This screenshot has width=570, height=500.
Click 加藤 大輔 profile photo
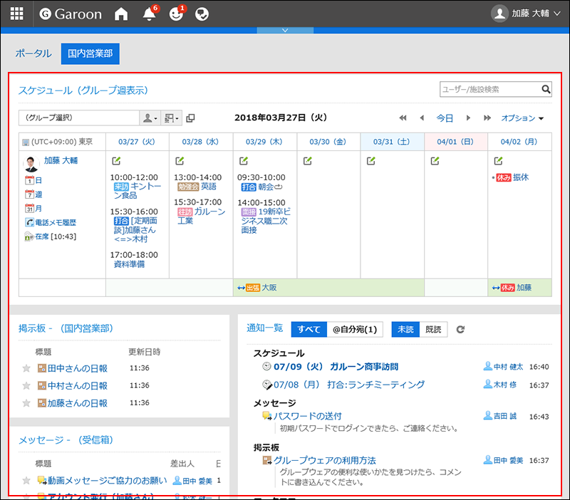(x=31, y=164)
